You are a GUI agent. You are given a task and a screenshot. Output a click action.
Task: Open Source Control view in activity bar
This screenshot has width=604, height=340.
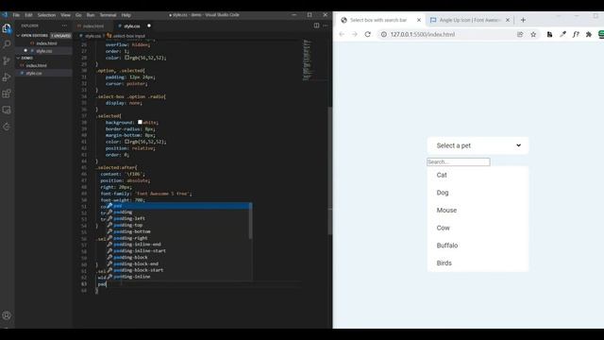point(7,60)
